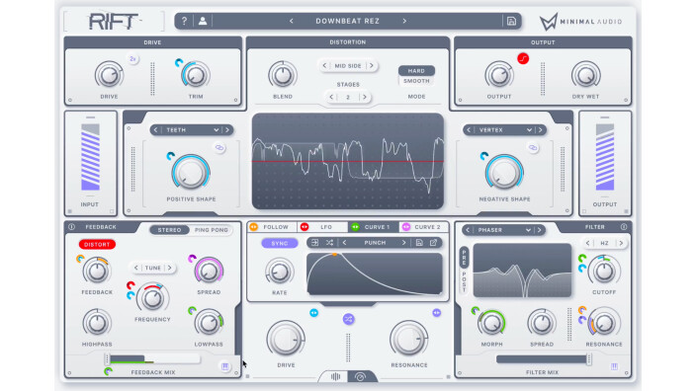The width and height of the screenshot is (696, 391).
Task: Select the circular view icon at bottom
Action: tap(360, 377)
